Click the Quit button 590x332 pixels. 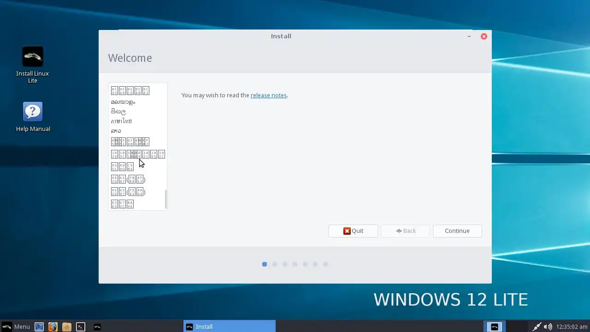tap(353, 231)
